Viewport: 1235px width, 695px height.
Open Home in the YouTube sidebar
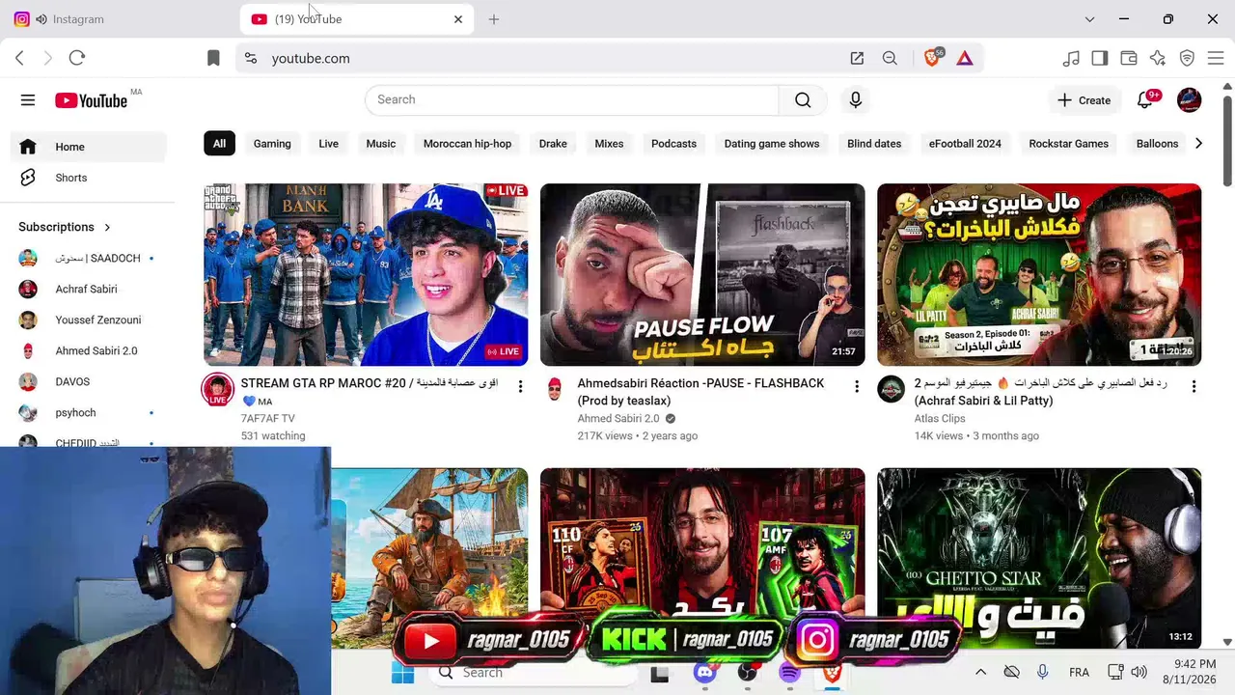(89, 147)
